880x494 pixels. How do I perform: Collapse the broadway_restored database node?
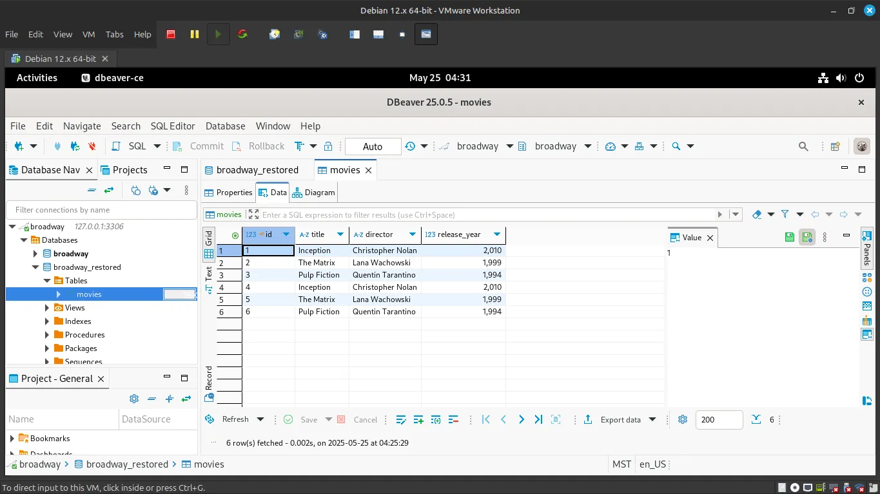(x=35, y=267)
